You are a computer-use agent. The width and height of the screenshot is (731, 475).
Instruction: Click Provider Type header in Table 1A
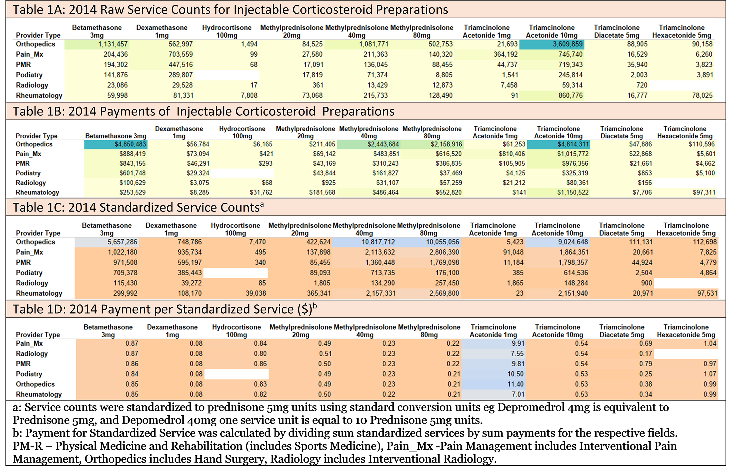coord(38,35)
